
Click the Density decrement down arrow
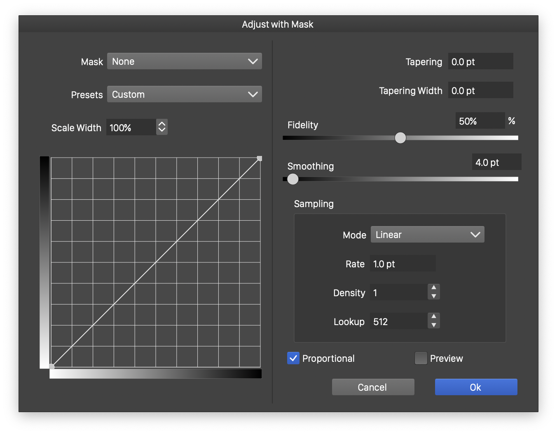433,296
